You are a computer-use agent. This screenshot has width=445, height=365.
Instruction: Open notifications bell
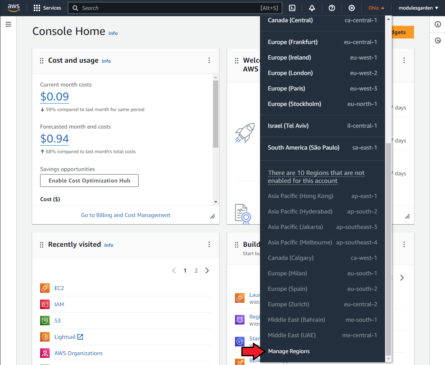pyautogui.click(x=312, y=8)
